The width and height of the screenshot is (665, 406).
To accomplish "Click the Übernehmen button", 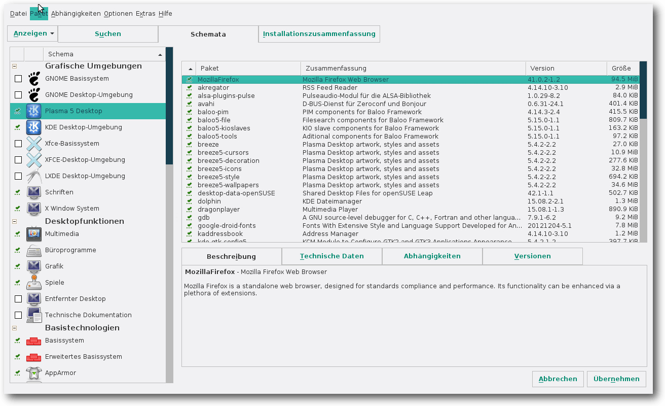I will [x=617, y=379].
